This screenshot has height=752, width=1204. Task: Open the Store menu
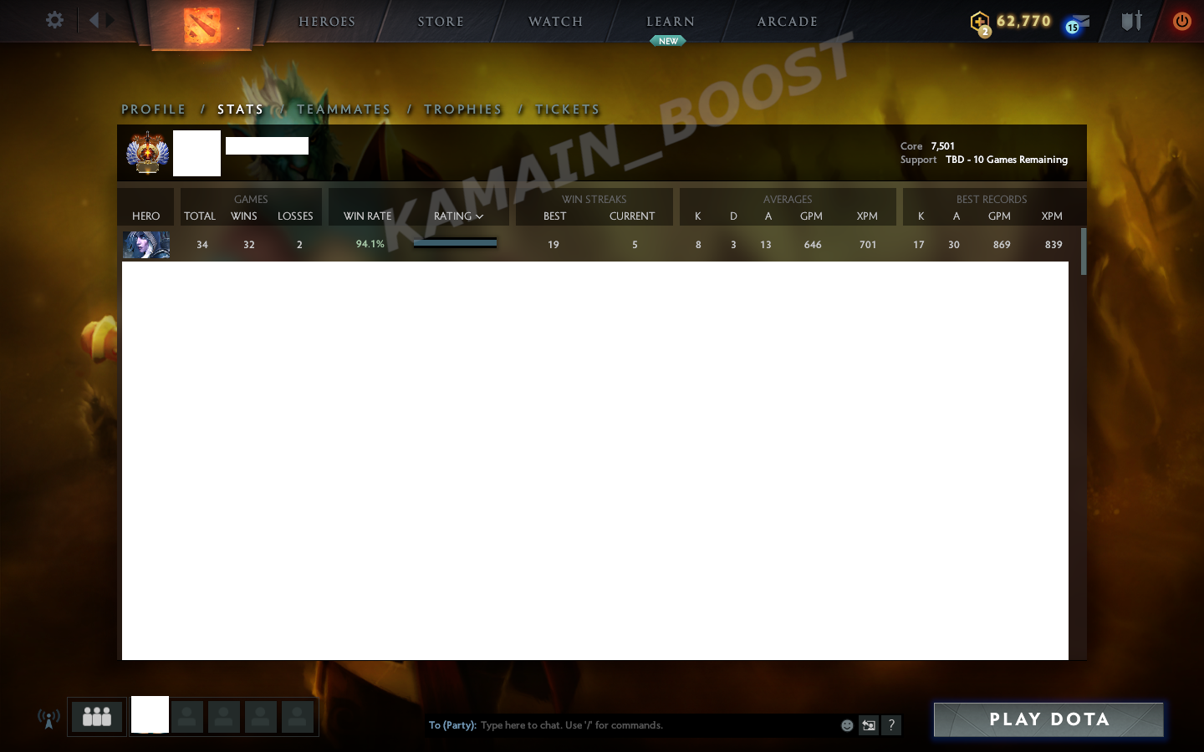point(441,22)
